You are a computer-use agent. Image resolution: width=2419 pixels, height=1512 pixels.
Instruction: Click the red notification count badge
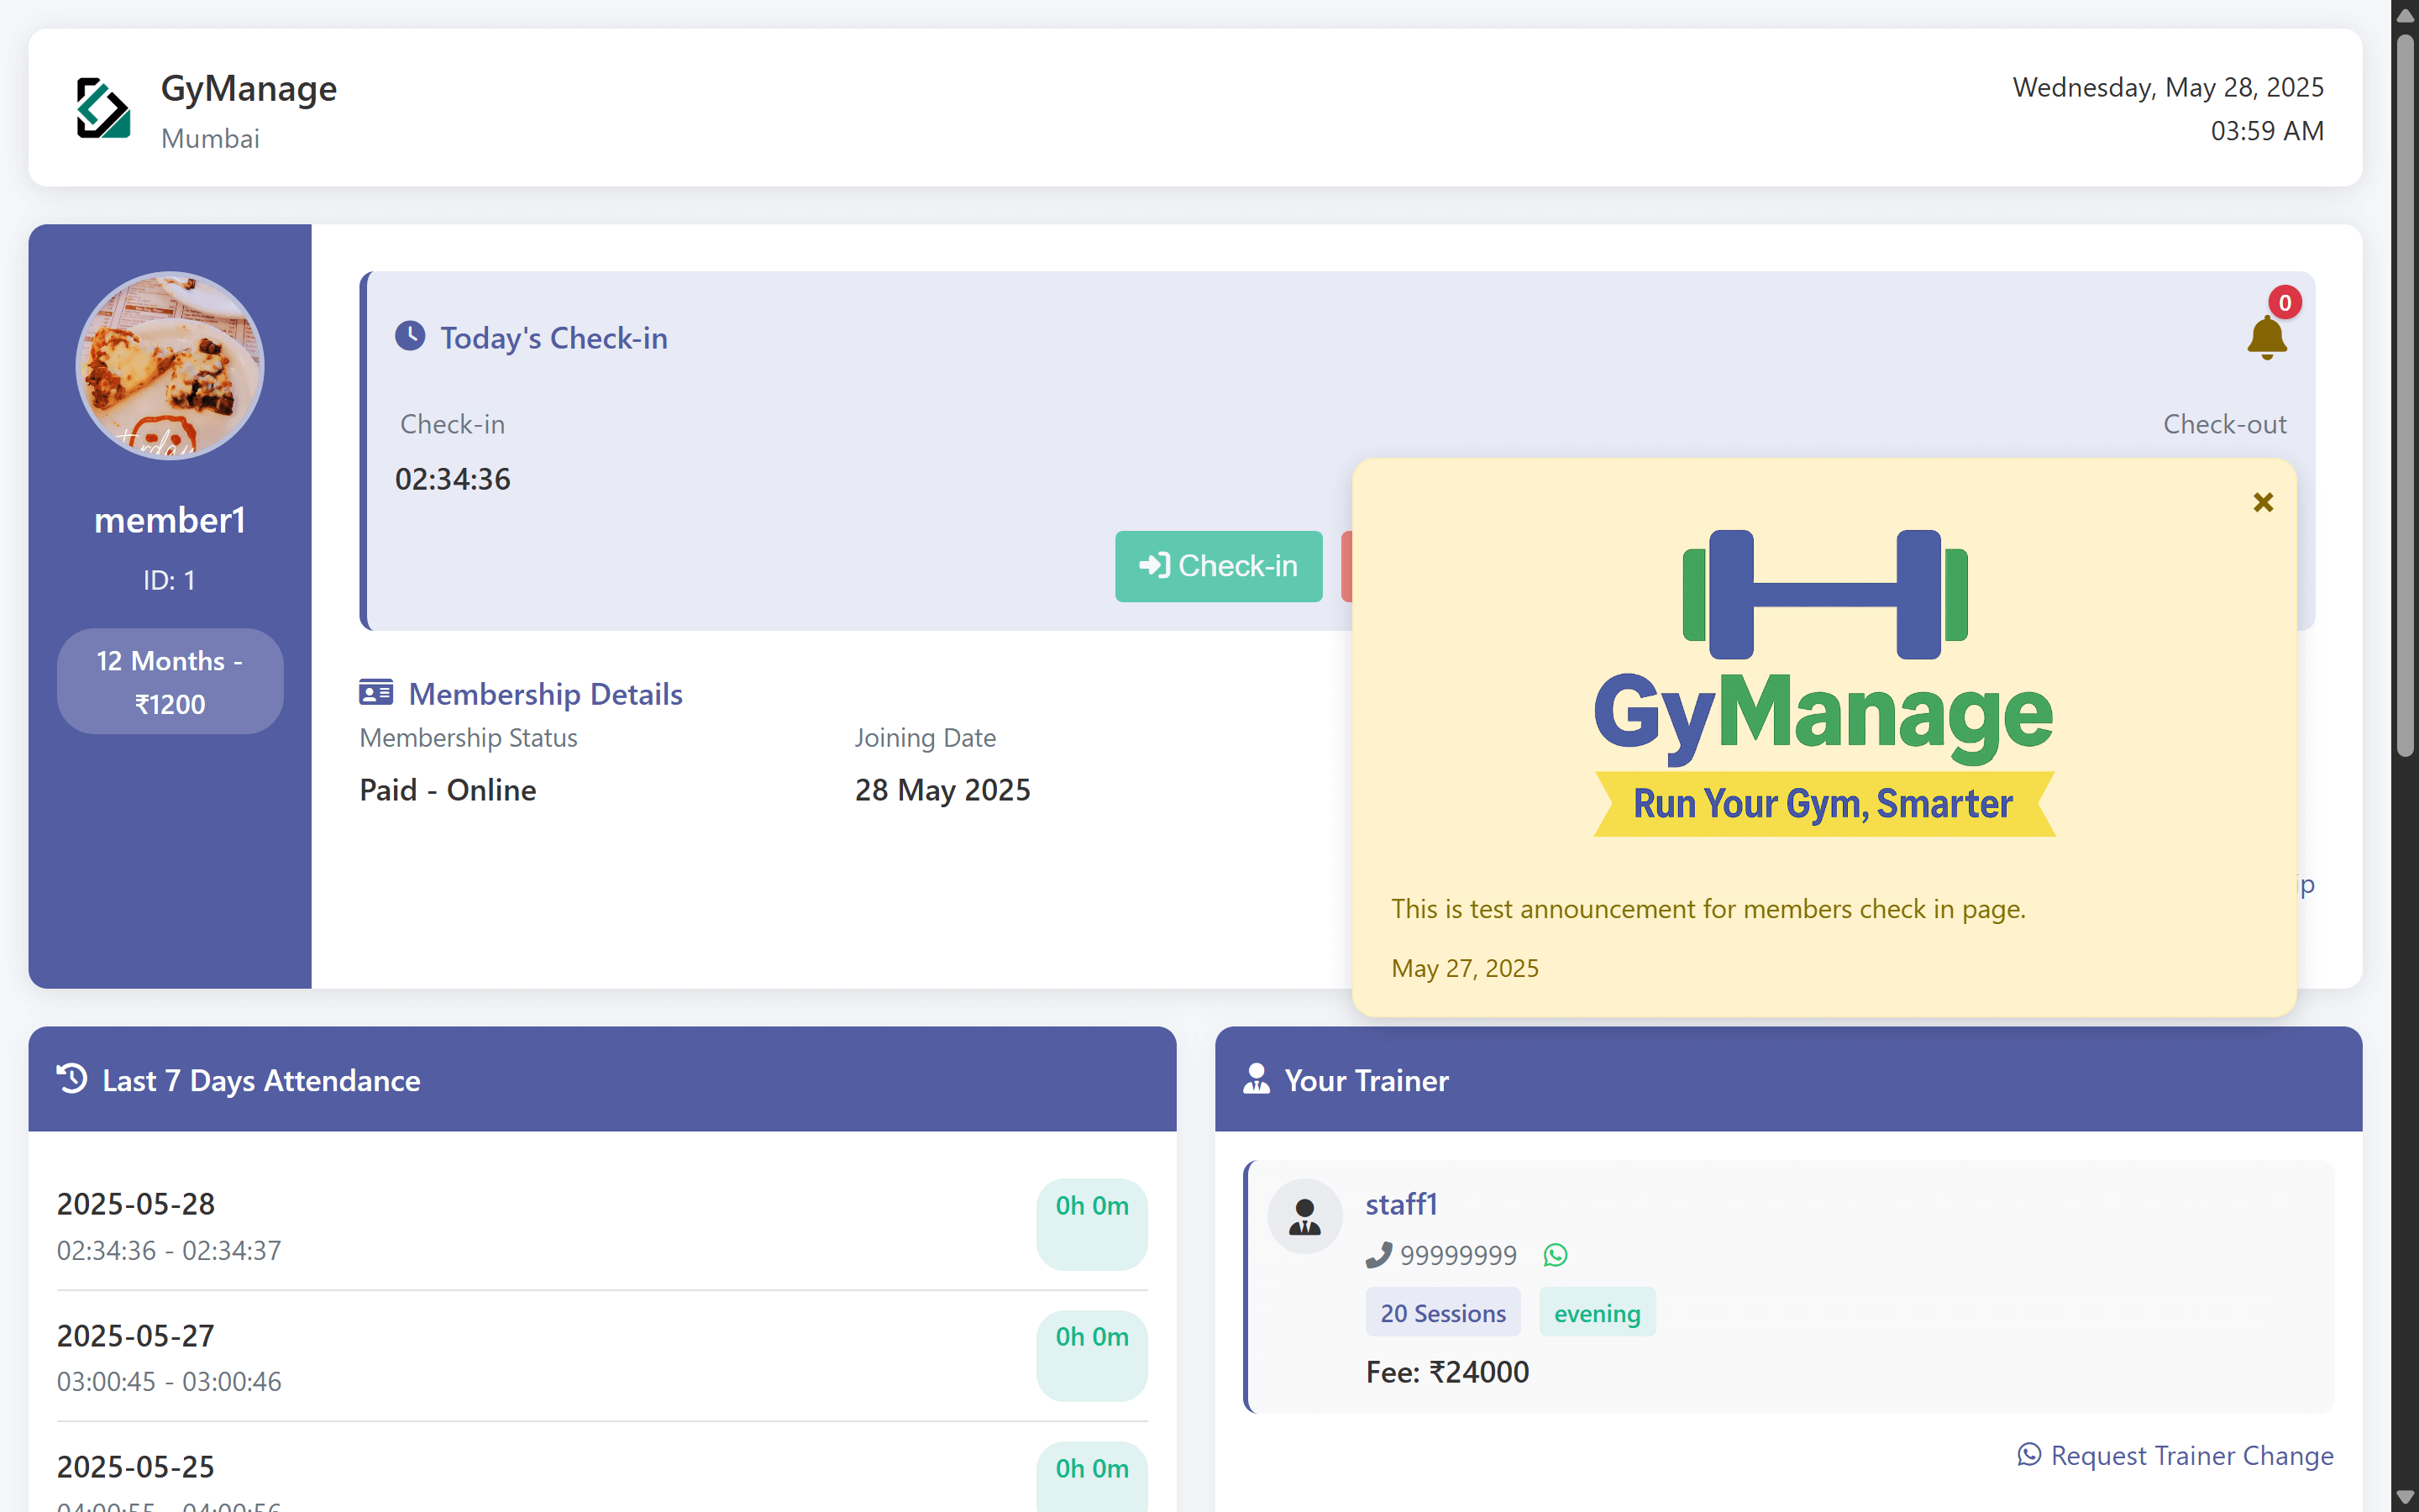click(x=2284, y=302)
